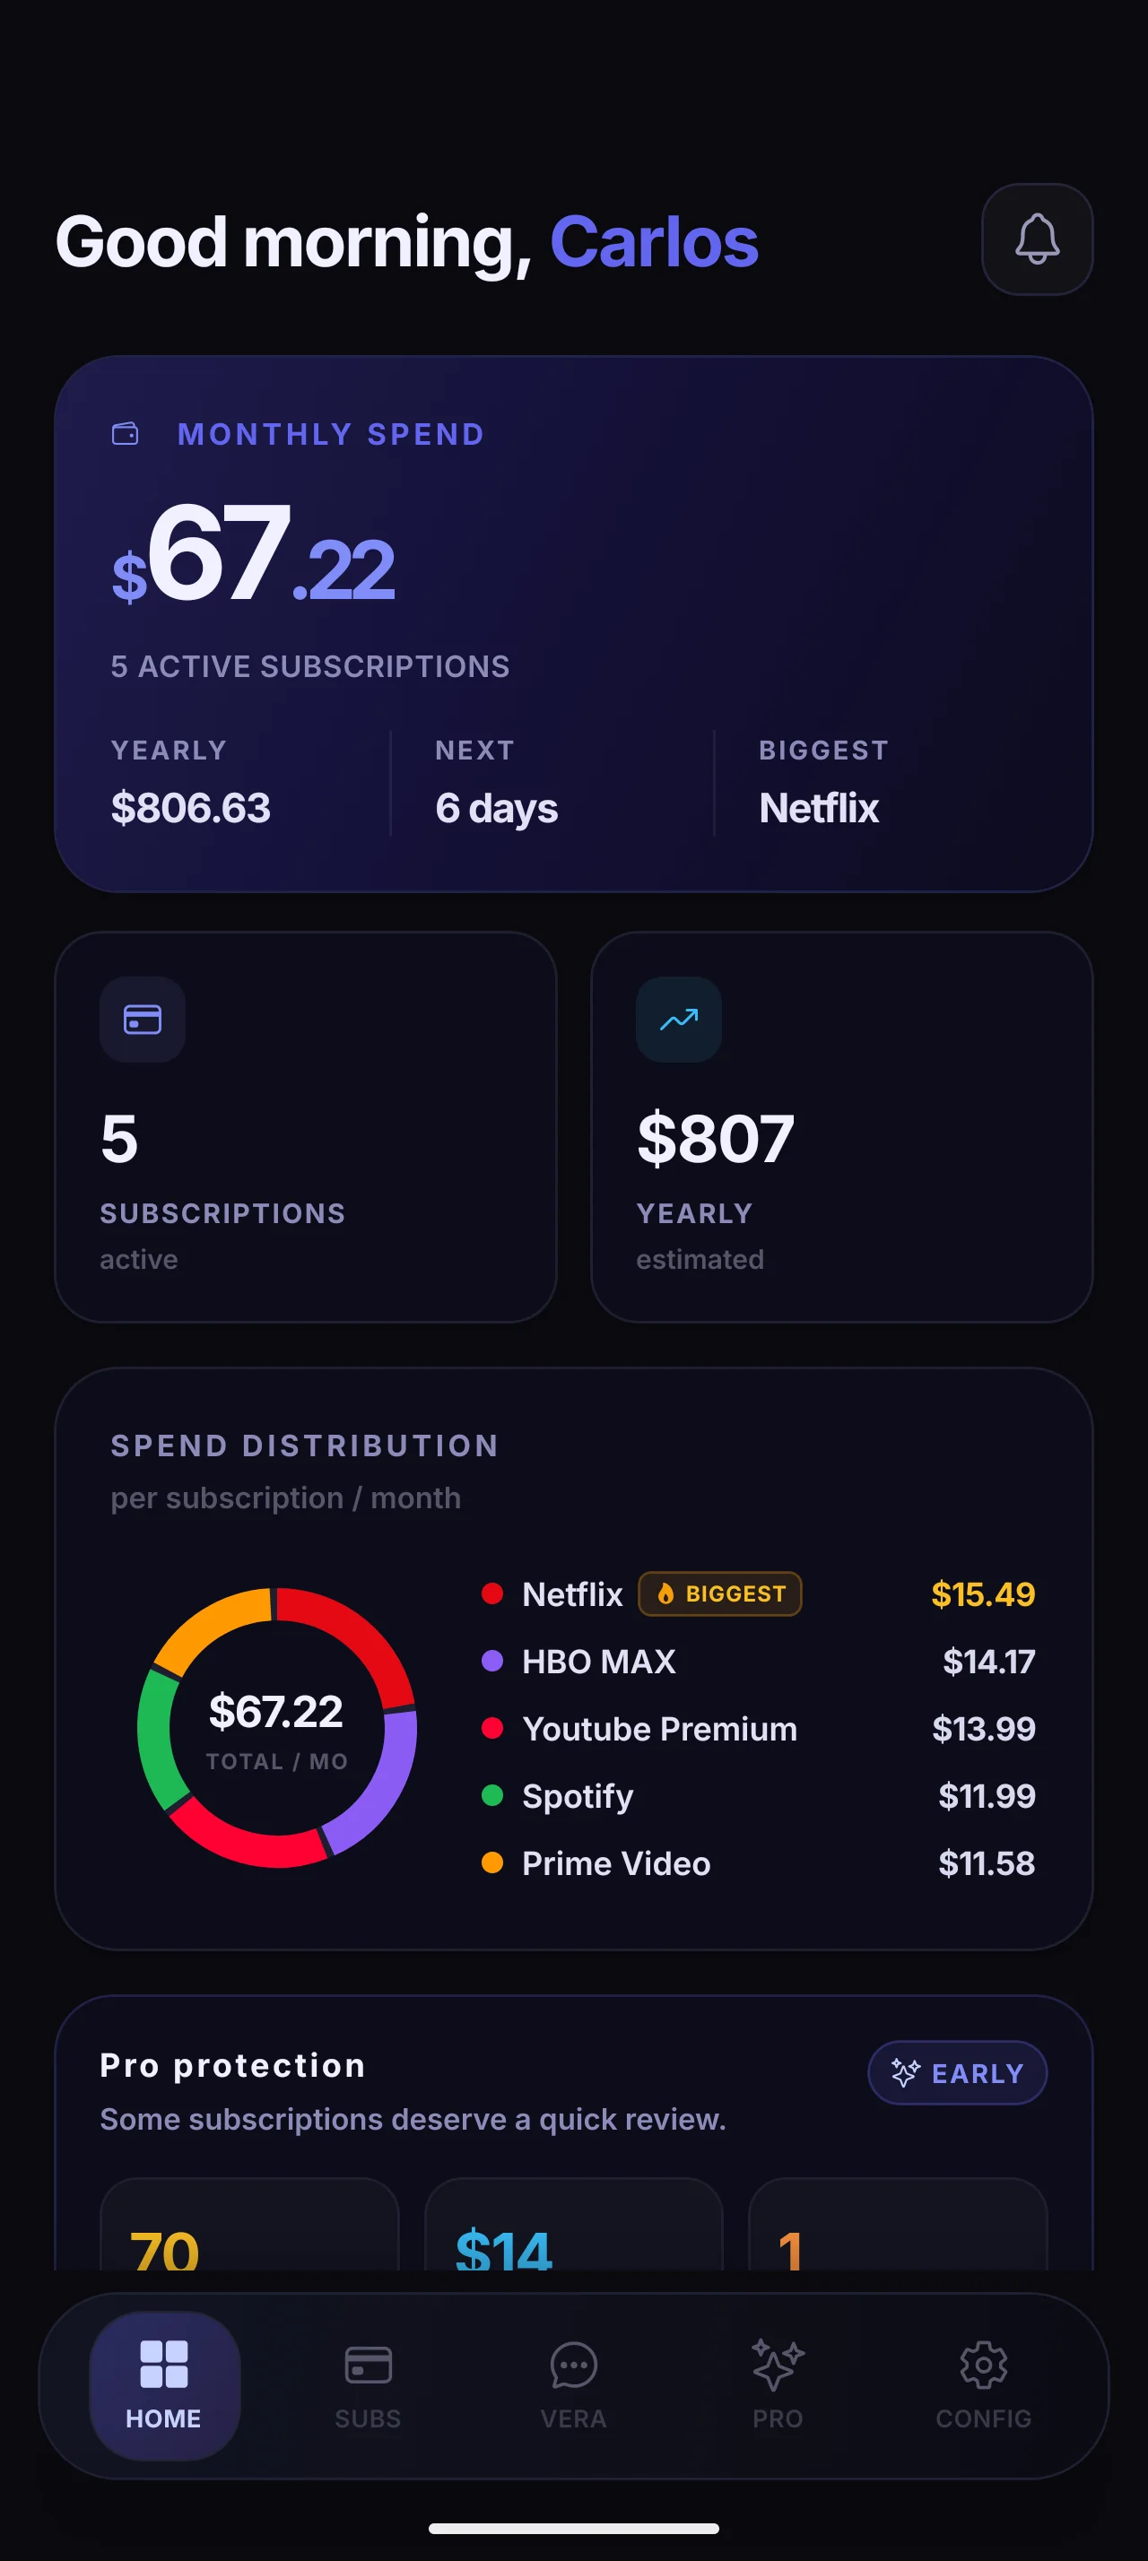Tap the BIGGEST flame badge next to Netflix
The height and width of the screenshot is (2561, 1148).
pos(719,1593)
